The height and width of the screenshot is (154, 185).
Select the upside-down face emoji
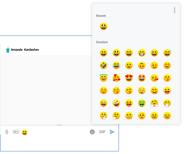(142, 65)
